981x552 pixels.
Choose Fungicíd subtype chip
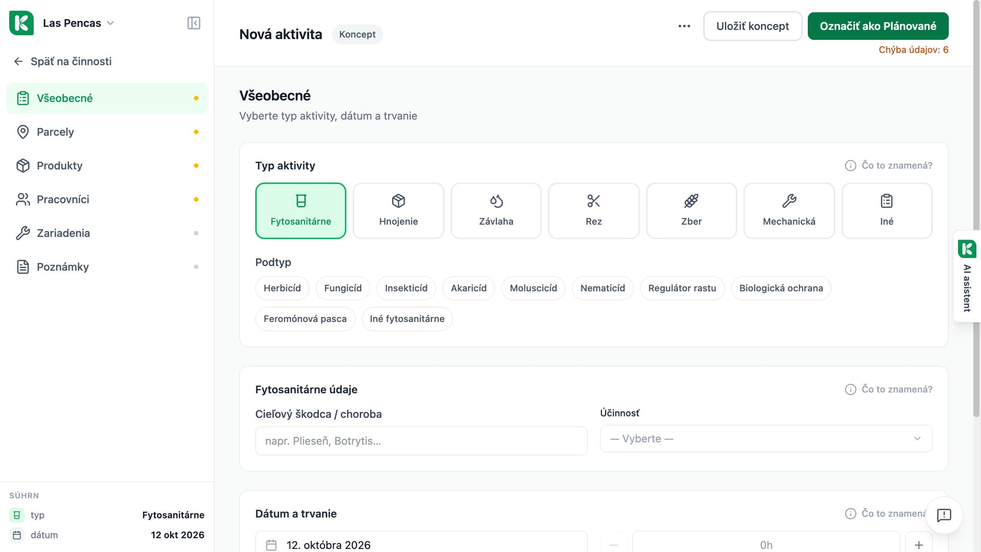point(343,288)
